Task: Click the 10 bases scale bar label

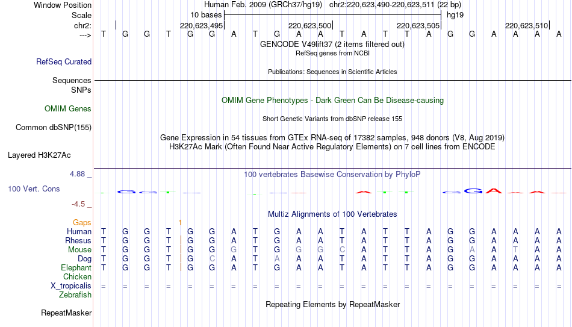Action: (x=206, y=15)
